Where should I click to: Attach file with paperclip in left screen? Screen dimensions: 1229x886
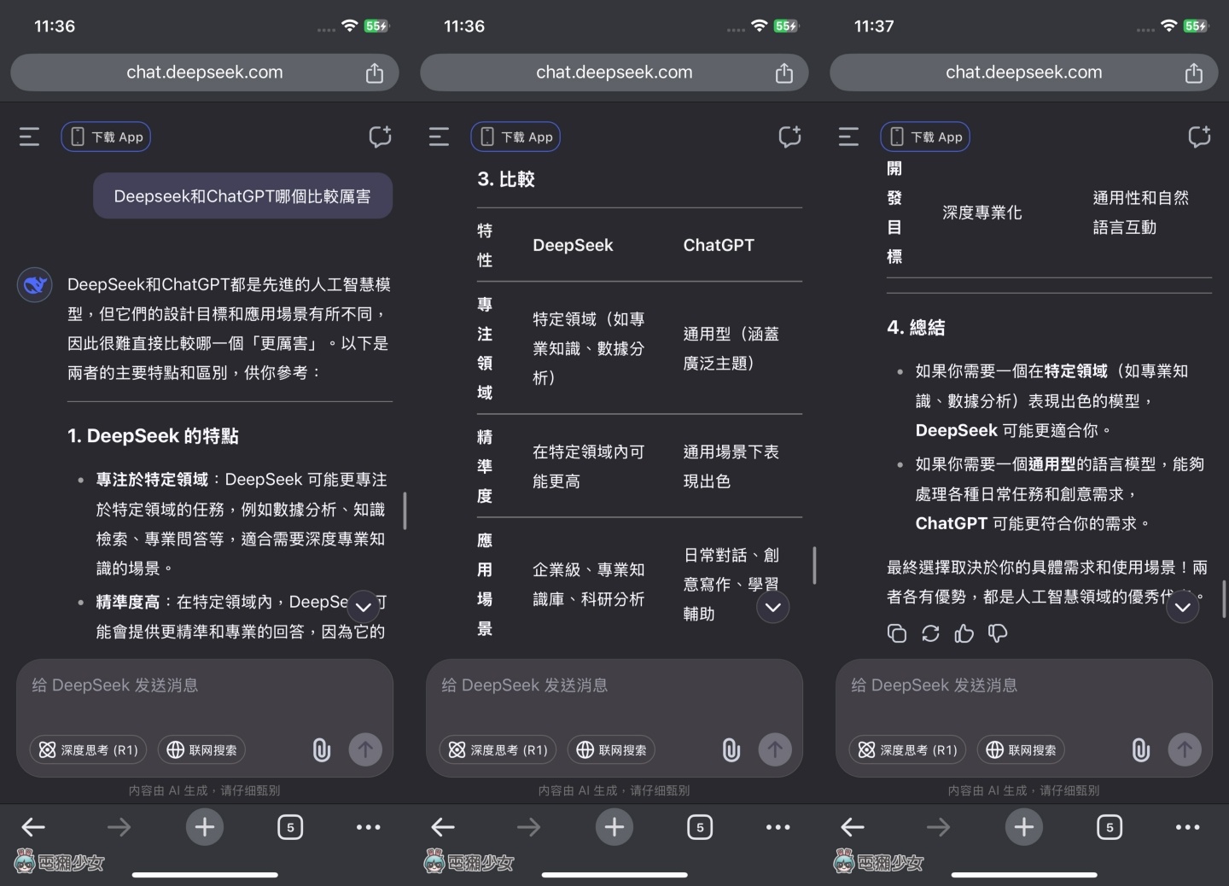321,750
